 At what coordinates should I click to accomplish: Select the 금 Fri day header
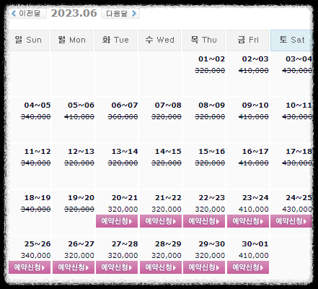click(x=247, y=40)
